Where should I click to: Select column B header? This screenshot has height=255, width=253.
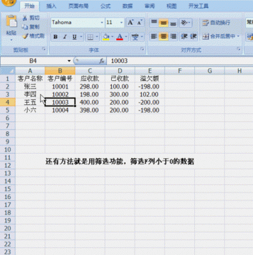(x=60, y=71)
